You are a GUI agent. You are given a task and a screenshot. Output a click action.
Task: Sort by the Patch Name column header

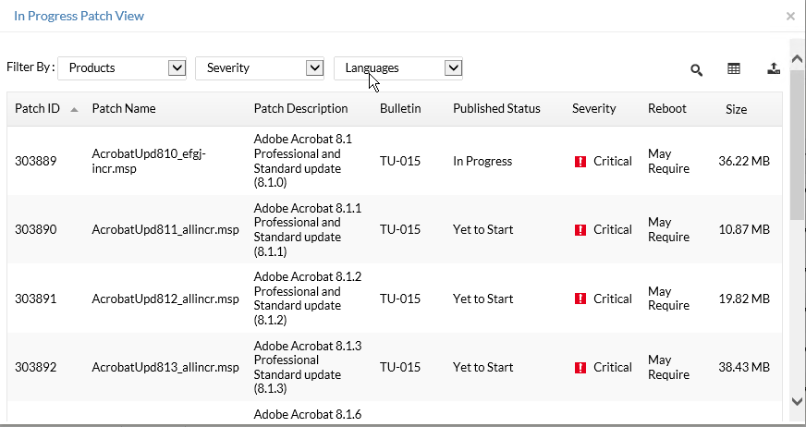click(x=124, y=108)
